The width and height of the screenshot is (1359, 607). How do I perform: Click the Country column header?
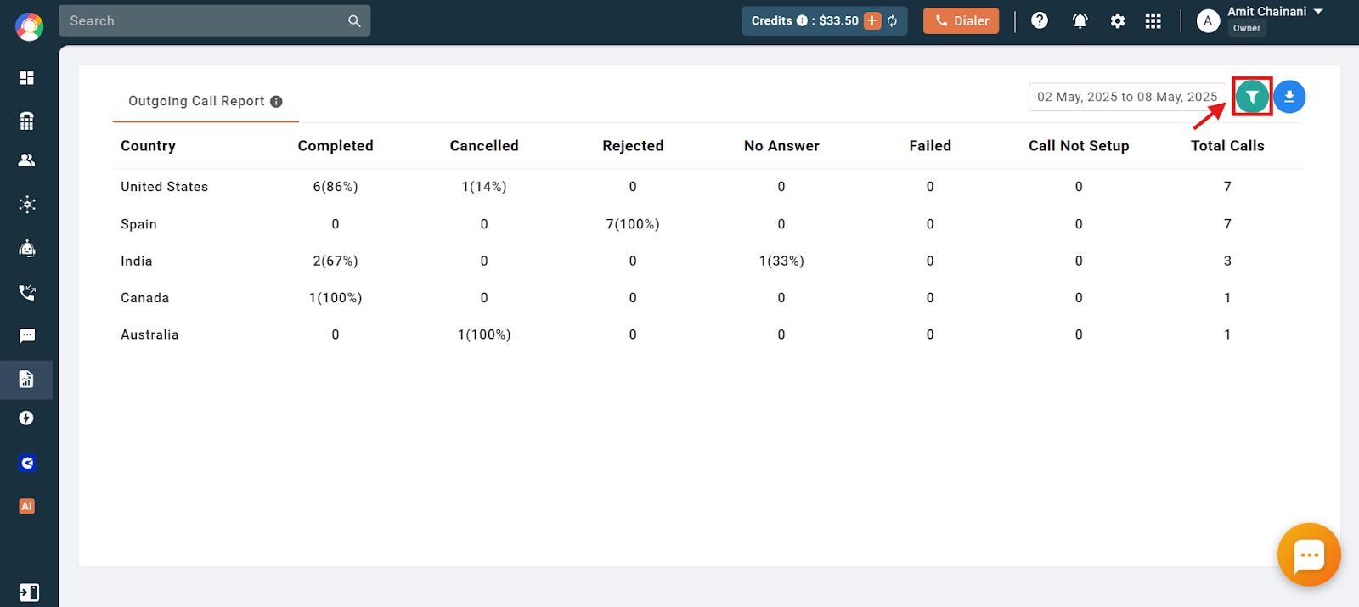pyautogui.click(x=148, y=146)
